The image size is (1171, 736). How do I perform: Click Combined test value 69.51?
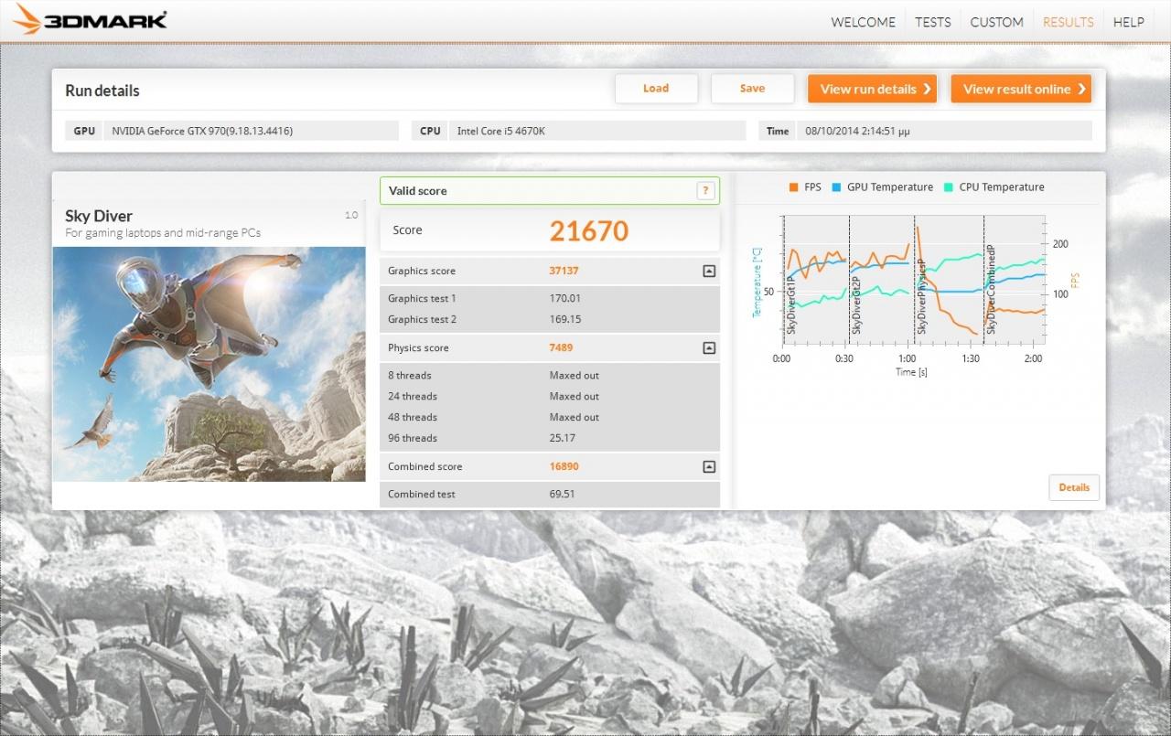point(562,495)
